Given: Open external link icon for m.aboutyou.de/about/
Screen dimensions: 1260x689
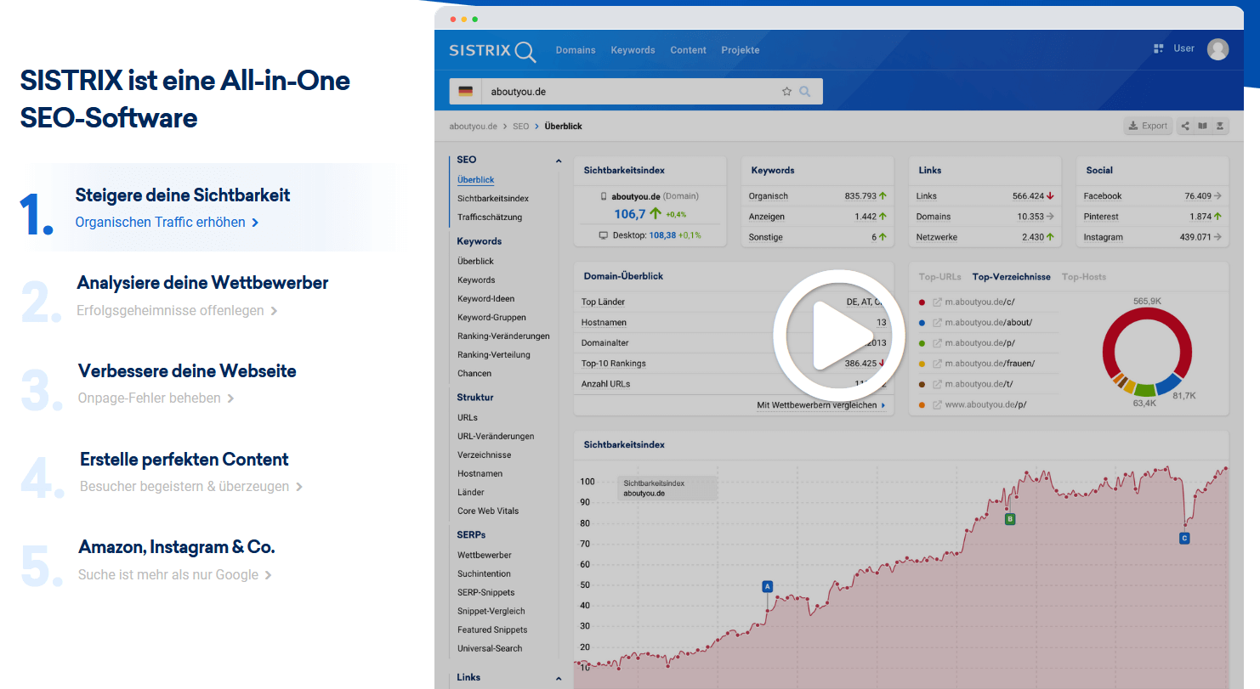Looking at the screenshot, I should (x=938, y=323).
